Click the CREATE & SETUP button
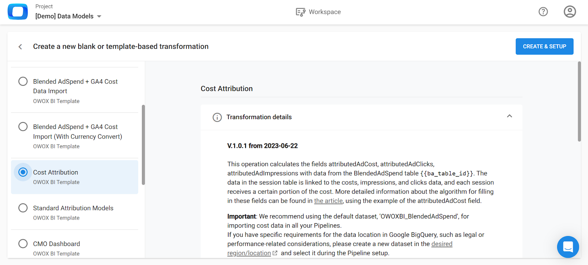588x265 pixels. tap(544, 46)
